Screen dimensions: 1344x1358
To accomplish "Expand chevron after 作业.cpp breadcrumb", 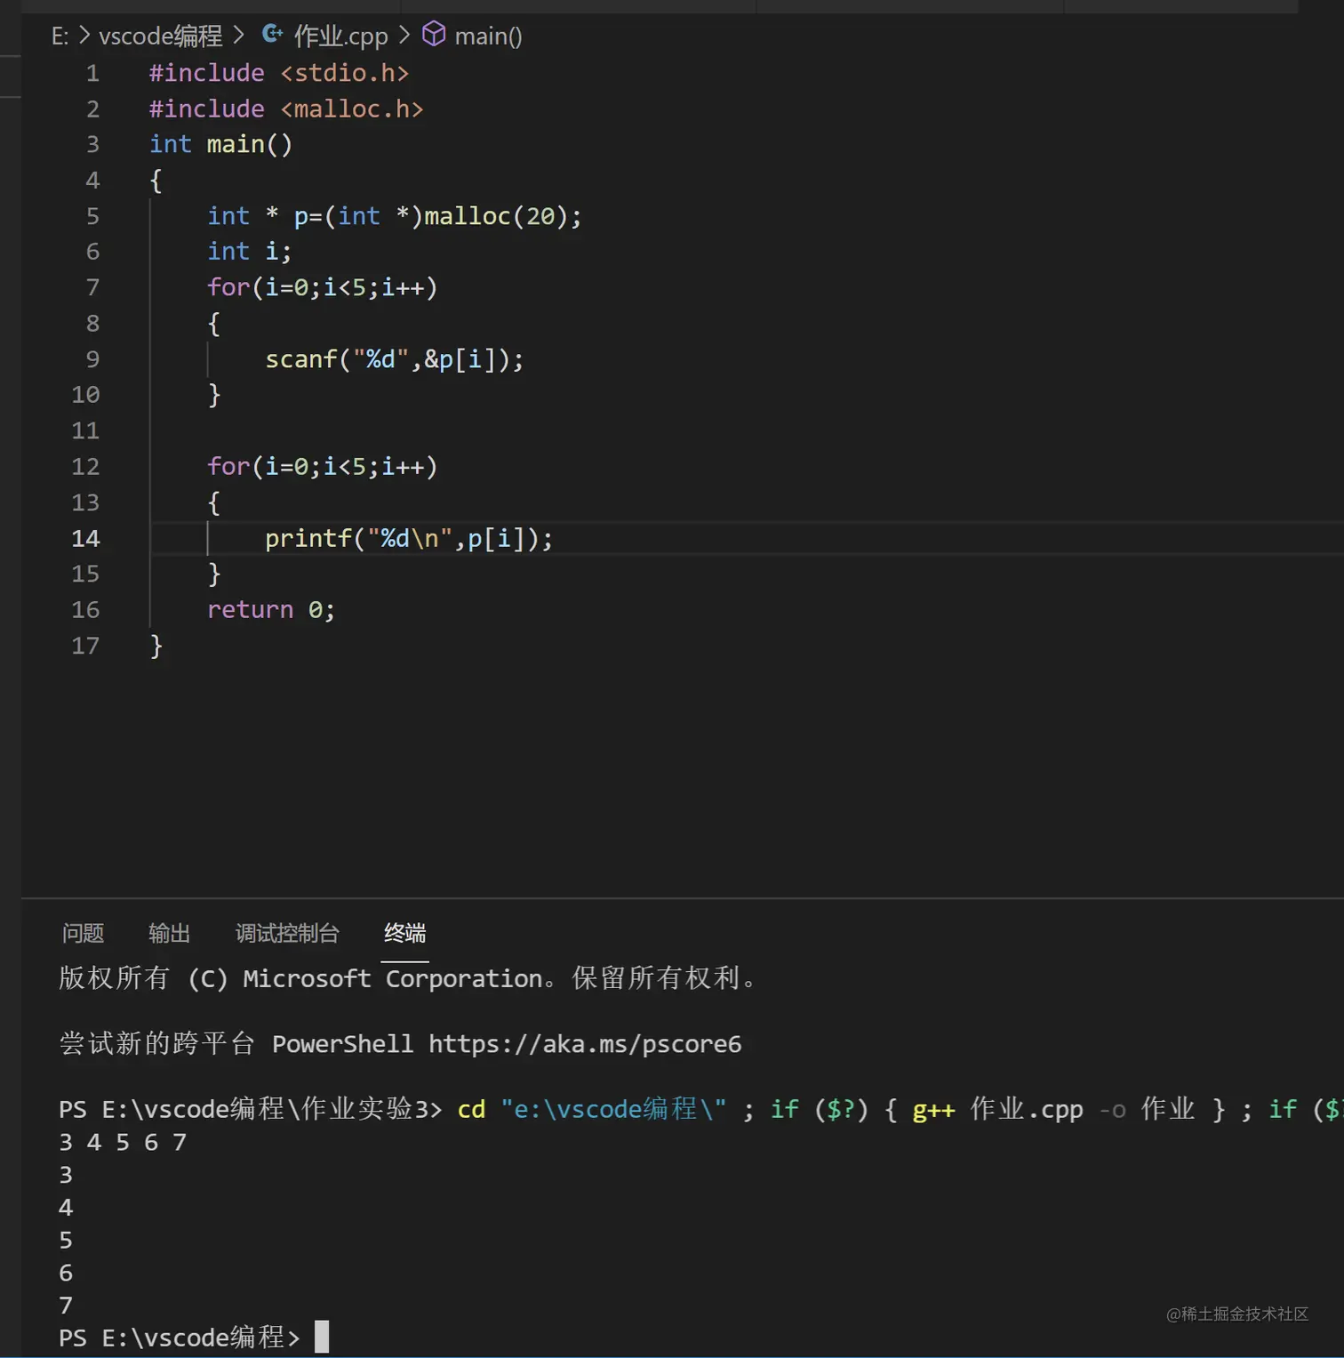I will click(x=404, y=36).
